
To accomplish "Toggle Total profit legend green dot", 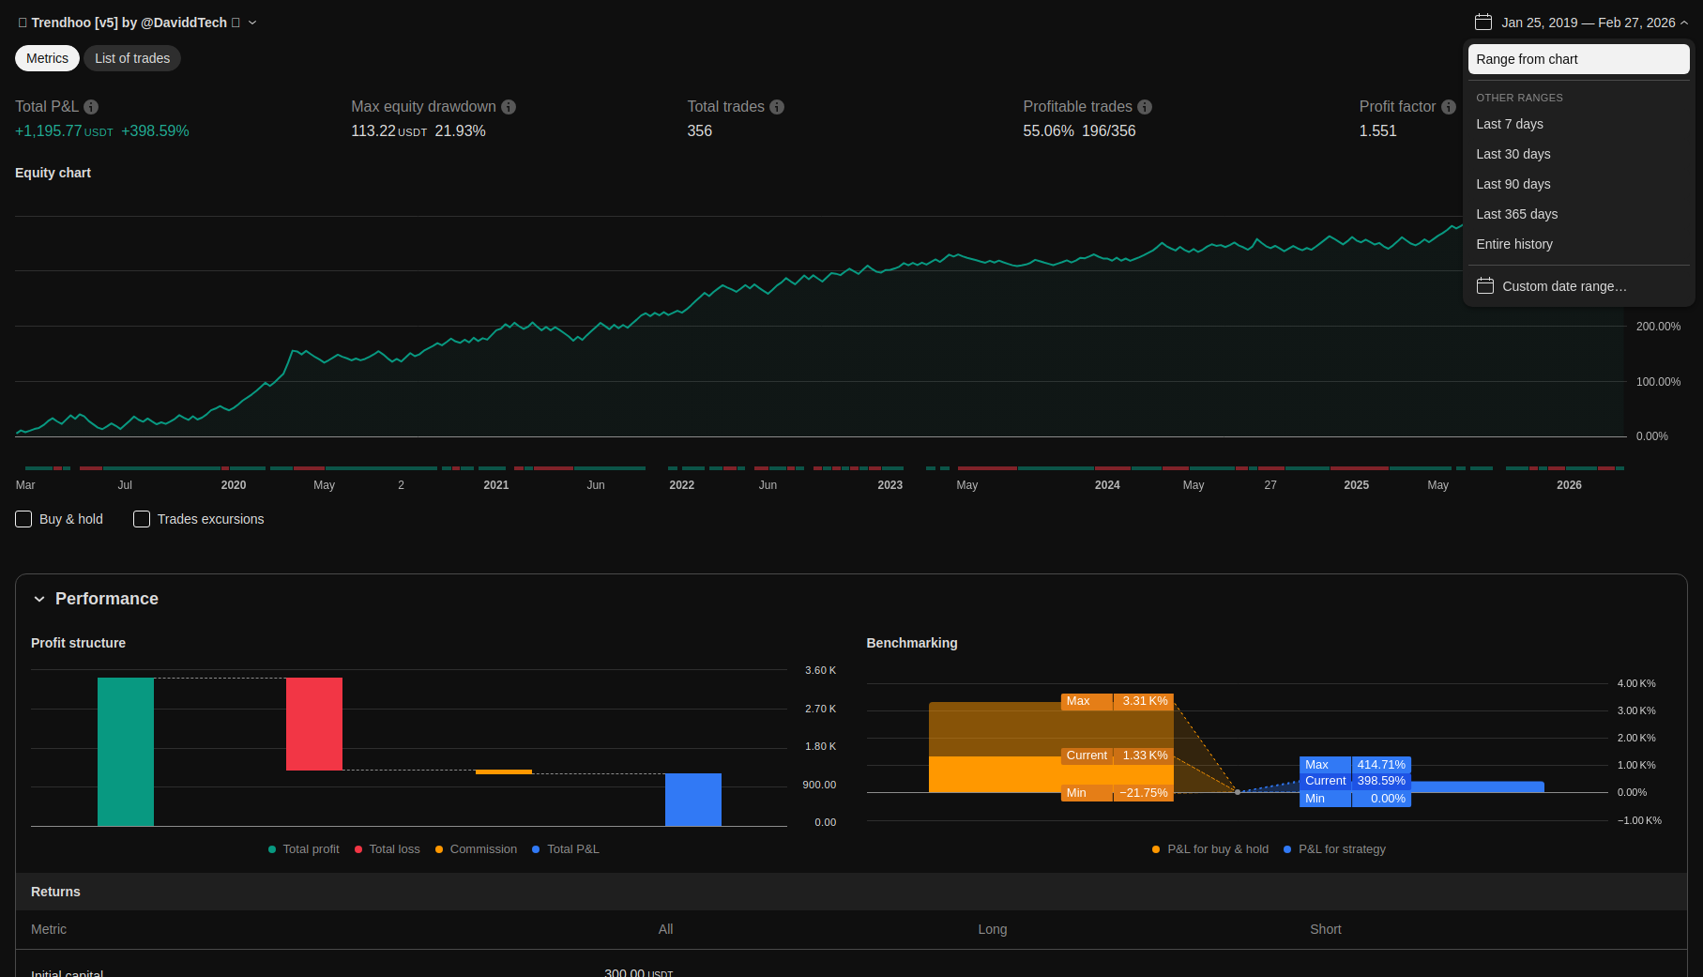I will [272, 849].
